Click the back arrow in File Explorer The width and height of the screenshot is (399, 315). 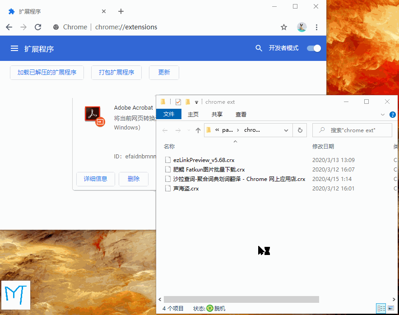(x=165, y=130)
